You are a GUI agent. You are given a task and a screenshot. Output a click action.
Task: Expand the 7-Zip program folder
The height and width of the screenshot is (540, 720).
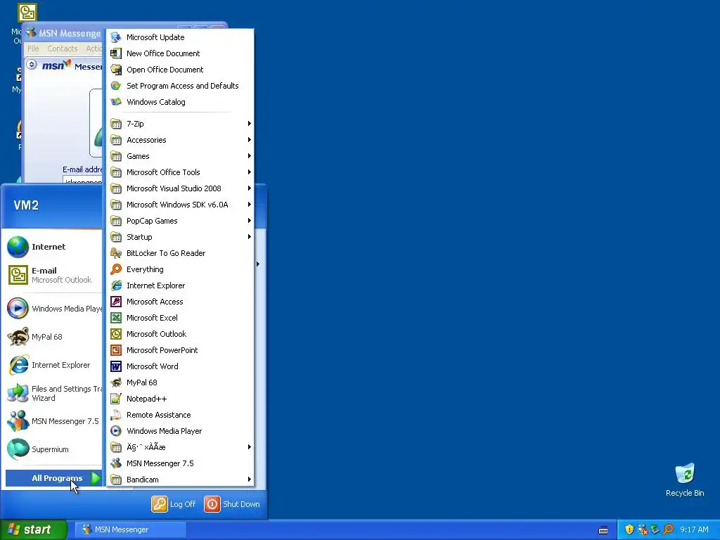coord(180,124)
